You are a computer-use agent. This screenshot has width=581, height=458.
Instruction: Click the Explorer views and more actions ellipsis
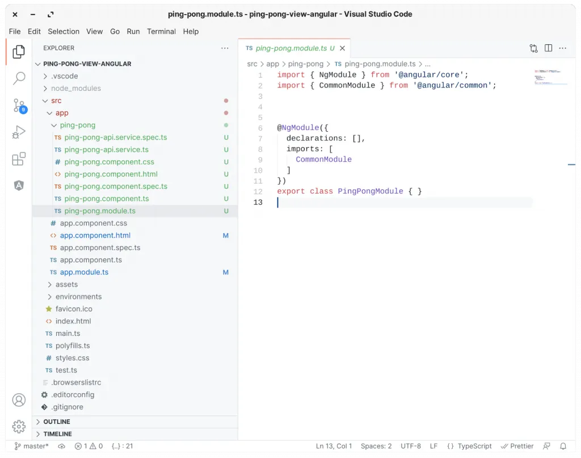(x=225, y=48)
